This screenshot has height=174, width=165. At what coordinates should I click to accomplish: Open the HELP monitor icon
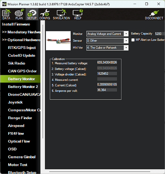(x=78, y=14)
